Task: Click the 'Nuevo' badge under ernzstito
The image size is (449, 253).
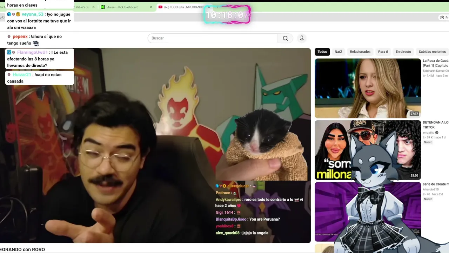Action: tap(428, 142)
